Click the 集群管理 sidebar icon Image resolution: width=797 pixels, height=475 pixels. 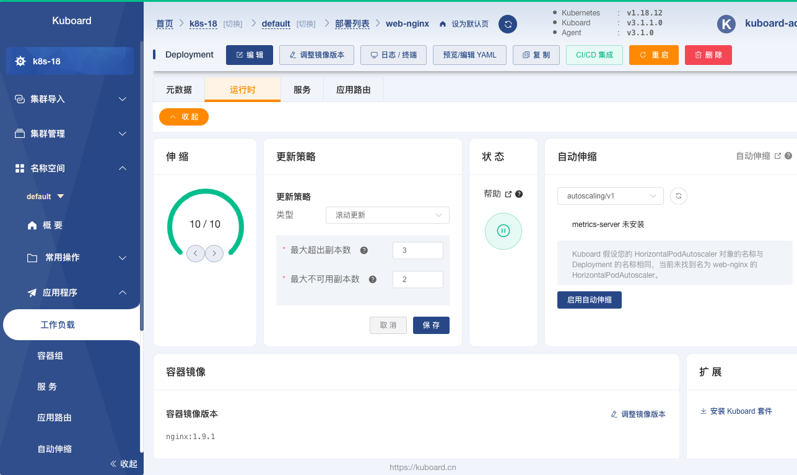pyautogui.click(x=20, y=134)
